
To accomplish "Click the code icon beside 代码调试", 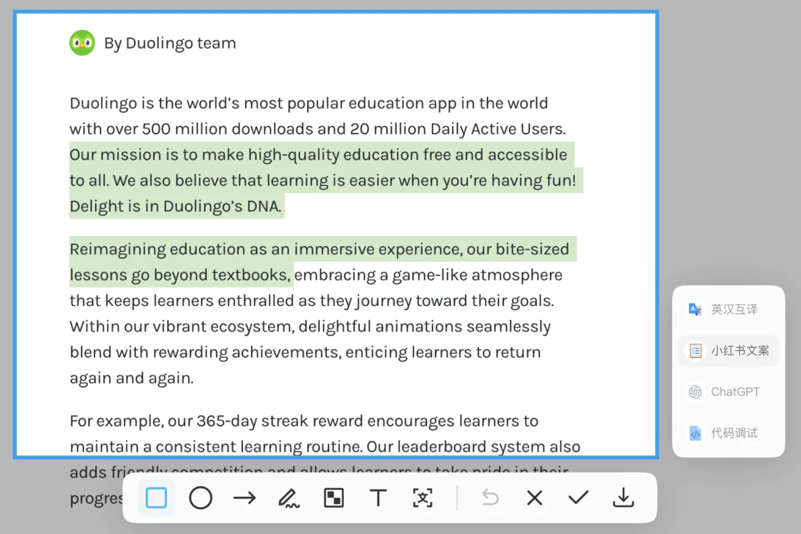I will tap(695, 433).
